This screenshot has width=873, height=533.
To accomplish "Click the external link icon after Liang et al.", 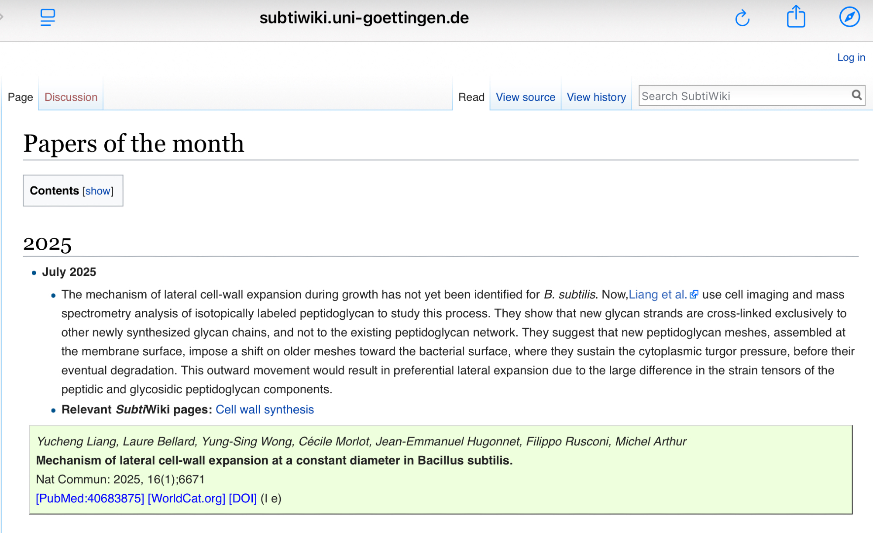I will (694, 295).
